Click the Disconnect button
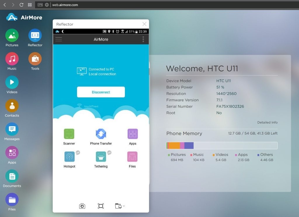Viewport: 299px width, 217px height. (101, 92)
